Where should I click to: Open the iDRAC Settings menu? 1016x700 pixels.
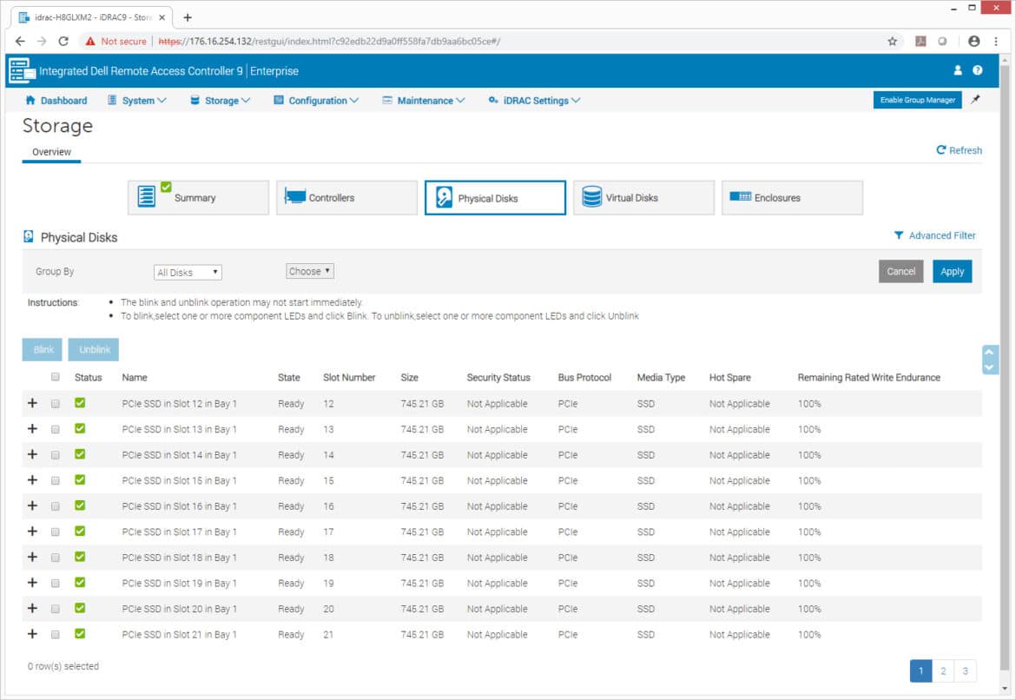[535, 101]
